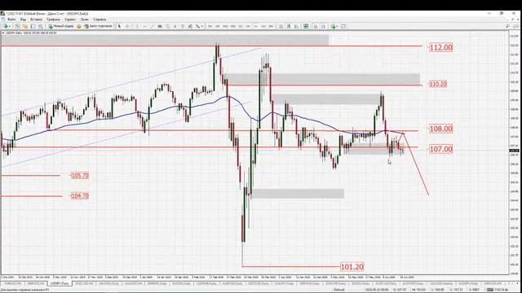This screenshot has width=522, height=293.
Task: Select the cursor arrow tool
Action: [x=119, y=26]
